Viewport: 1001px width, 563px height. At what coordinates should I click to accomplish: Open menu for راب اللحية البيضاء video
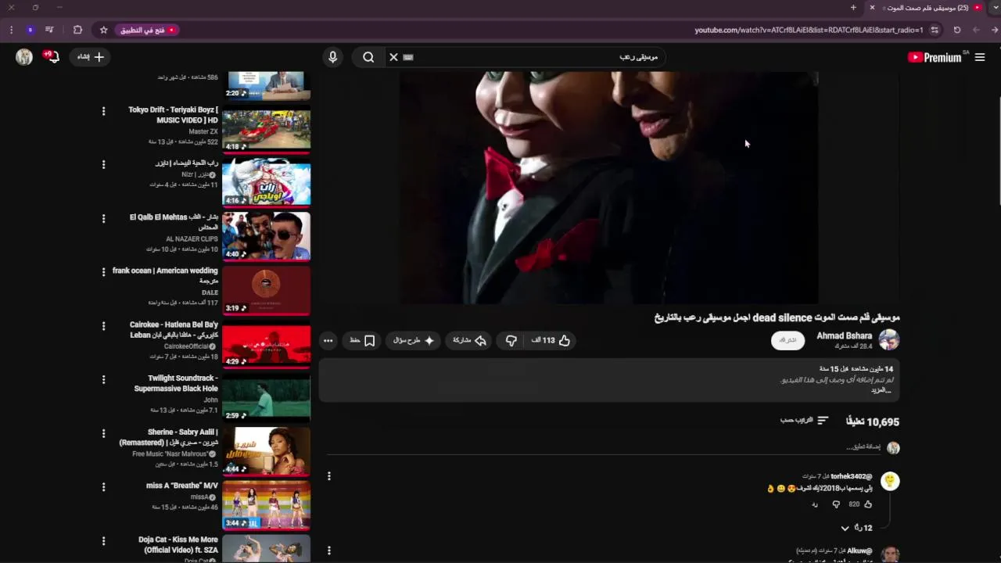103,165
